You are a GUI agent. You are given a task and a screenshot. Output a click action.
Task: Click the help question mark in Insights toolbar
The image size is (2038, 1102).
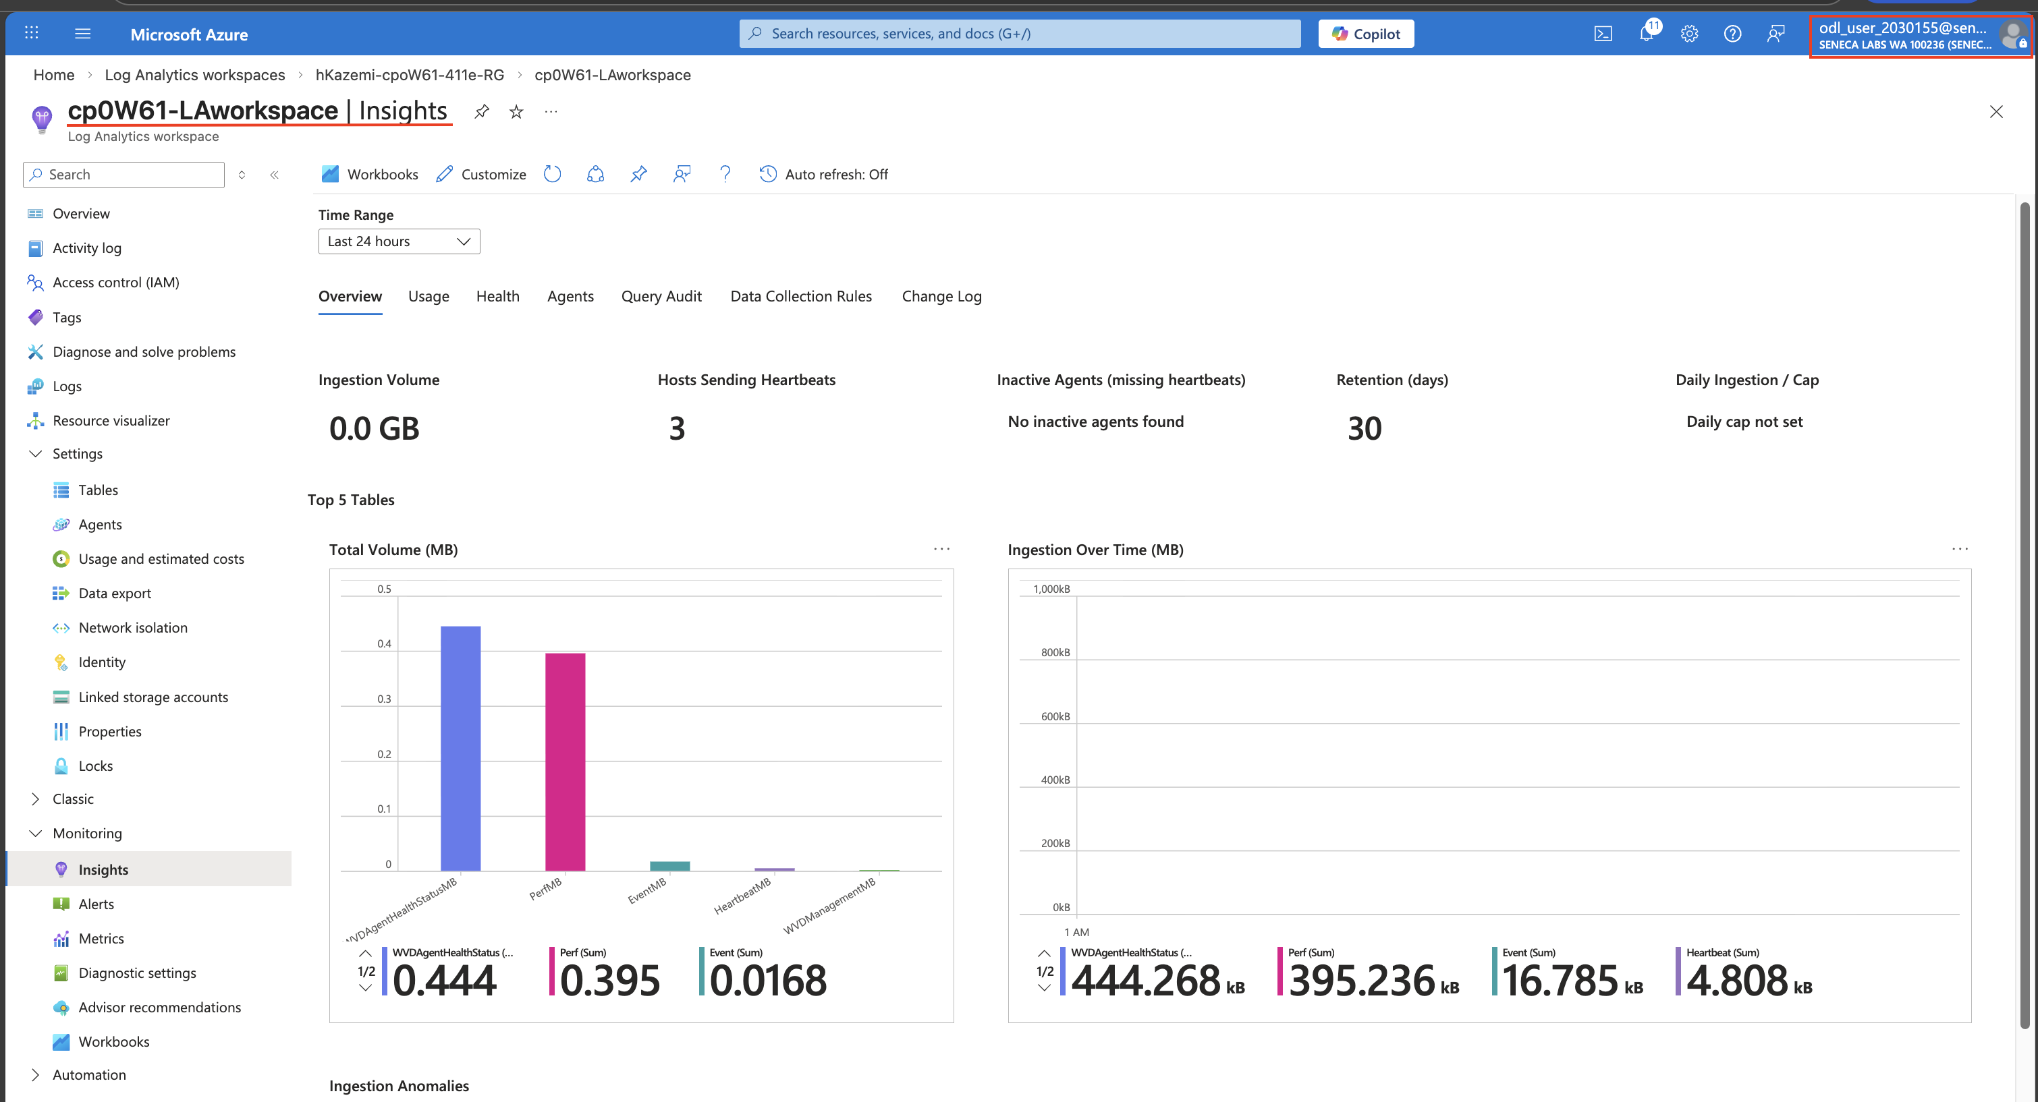point(725,174)
